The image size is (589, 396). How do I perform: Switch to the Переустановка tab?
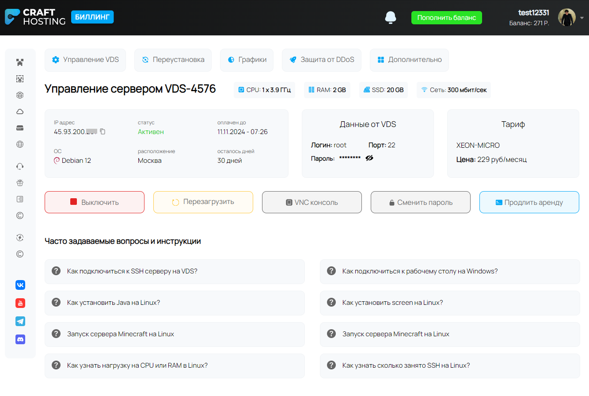point(173,60)
